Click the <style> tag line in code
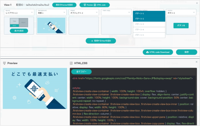Image resolution: width=200 pixels, height=126 pixels. [x=76, y=88]
